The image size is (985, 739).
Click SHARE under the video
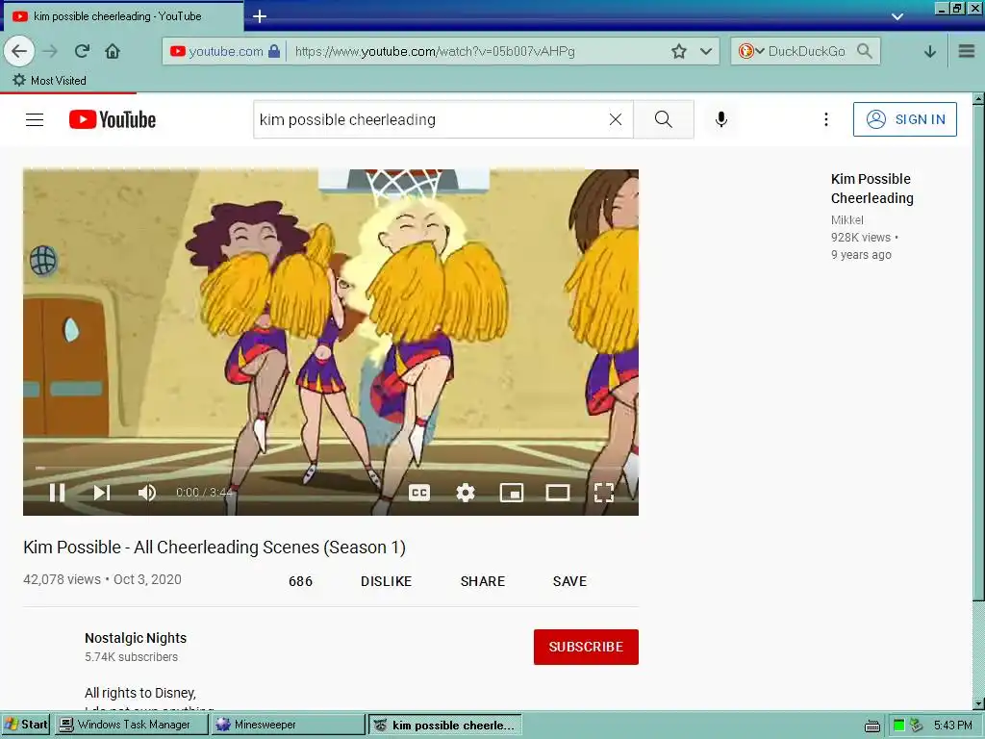click(483, 581)
